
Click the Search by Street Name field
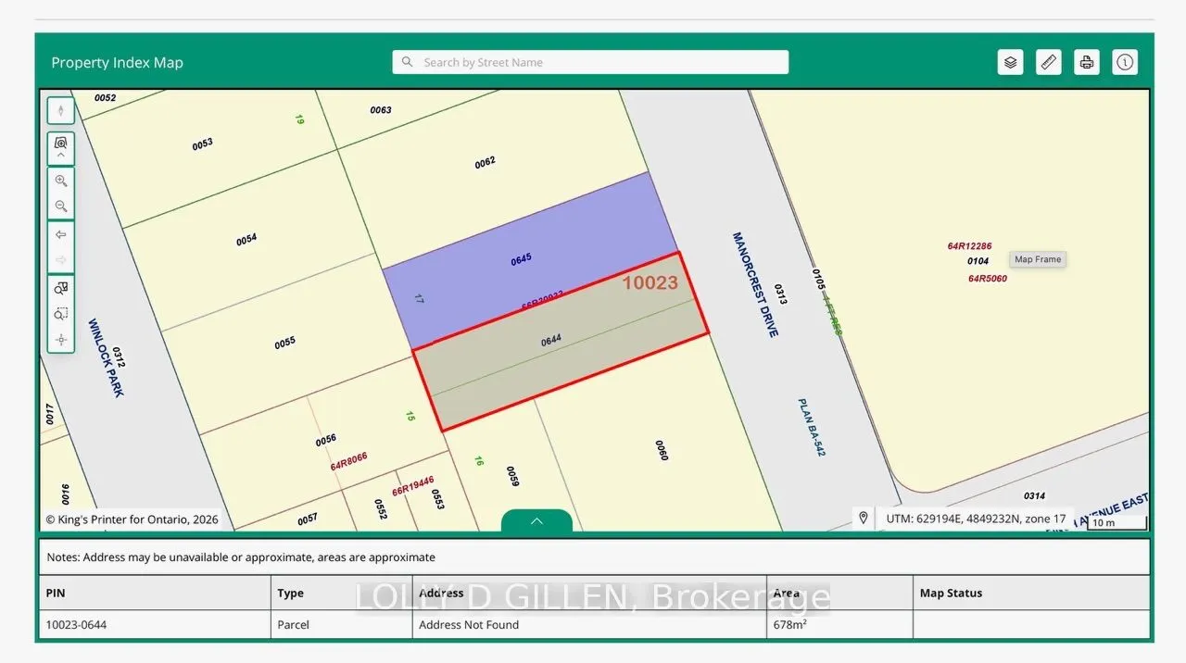tap(590, 62)
